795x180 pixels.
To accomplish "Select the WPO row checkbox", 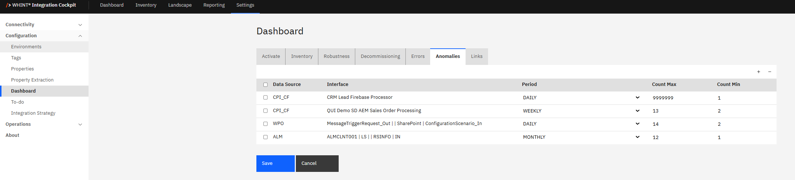I will coord(265,124).
